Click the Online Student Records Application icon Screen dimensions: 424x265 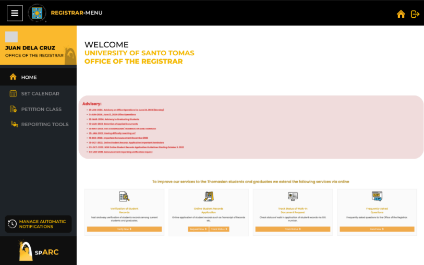tap(209, 196)
